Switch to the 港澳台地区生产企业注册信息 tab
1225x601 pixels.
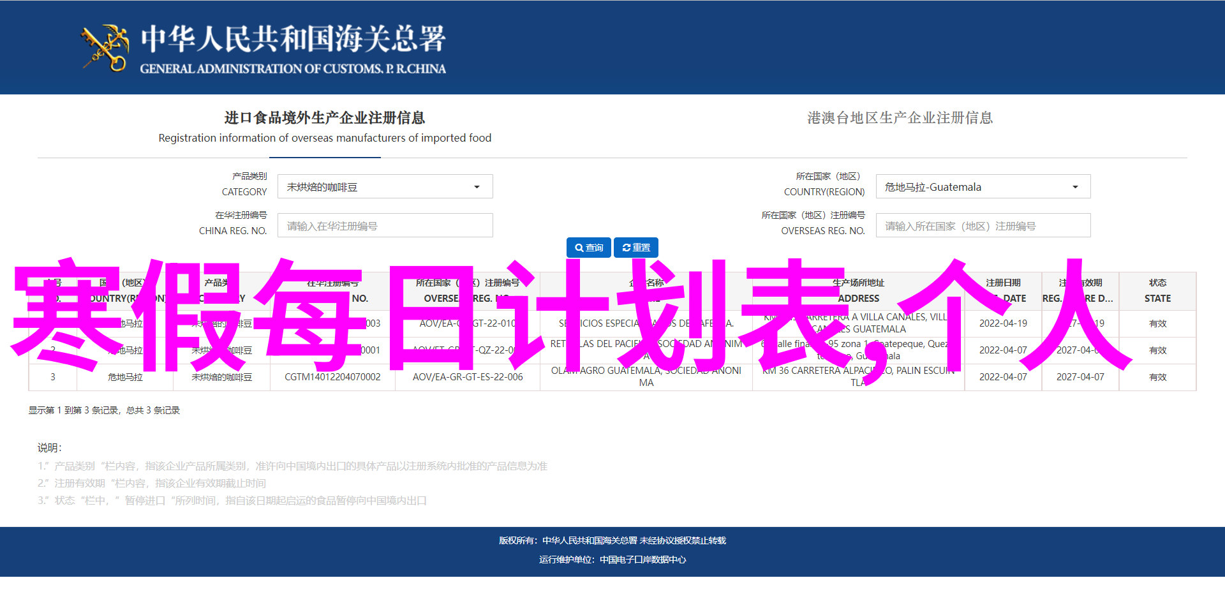point(900,118)
